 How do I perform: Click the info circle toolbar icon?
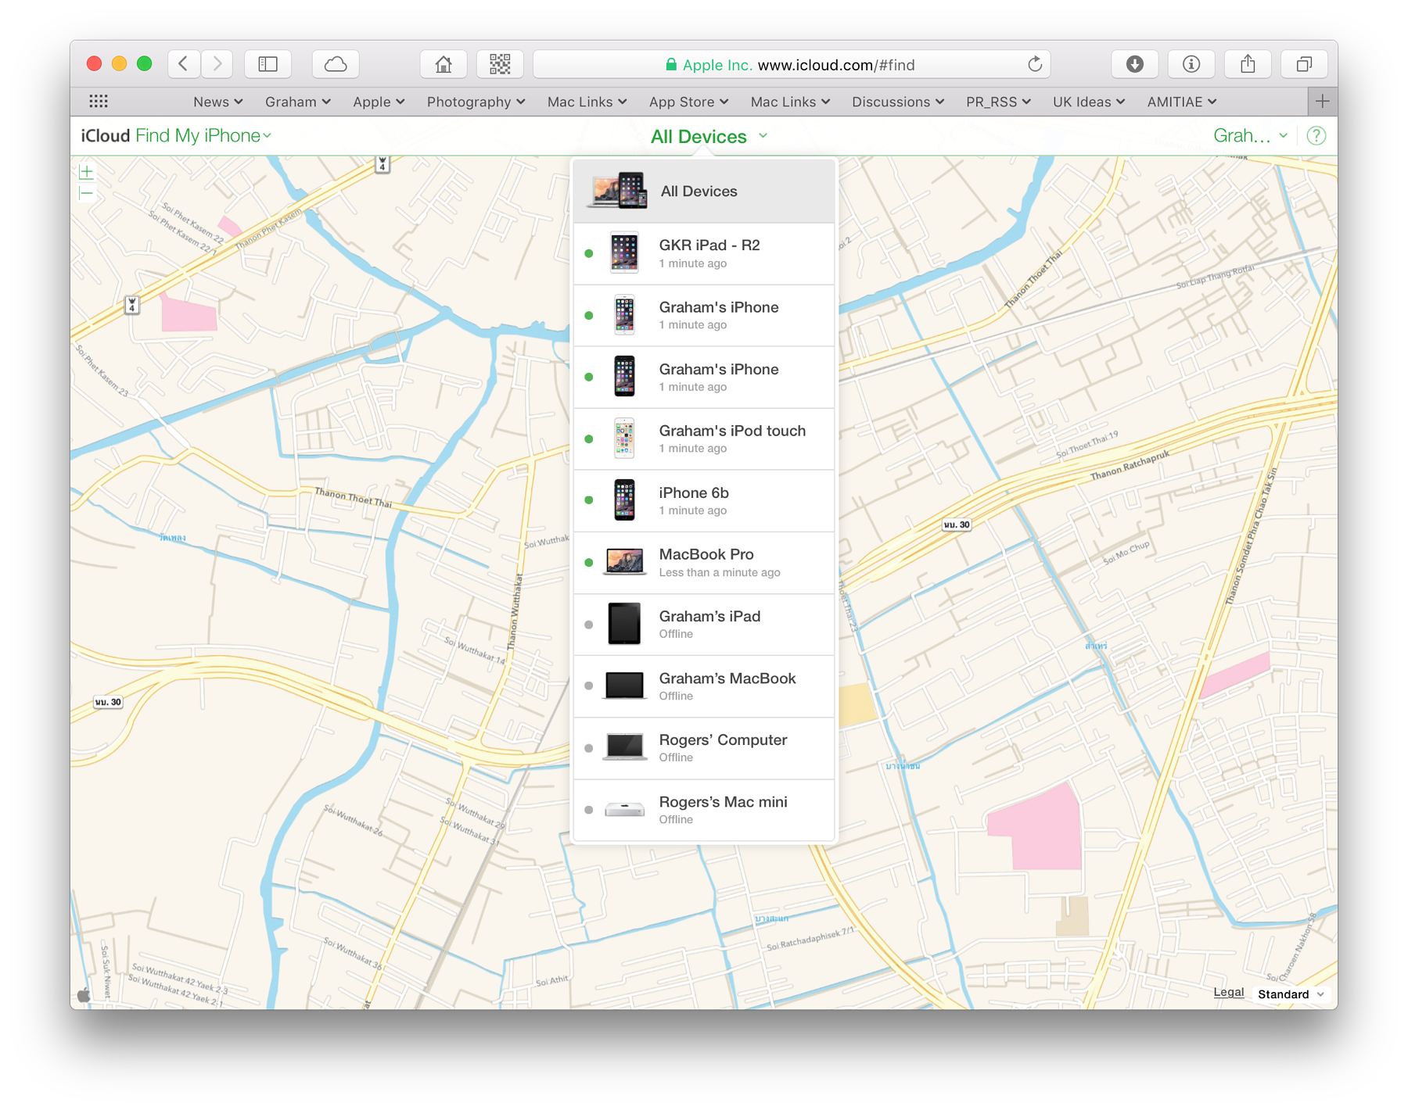coord(1191,64)
